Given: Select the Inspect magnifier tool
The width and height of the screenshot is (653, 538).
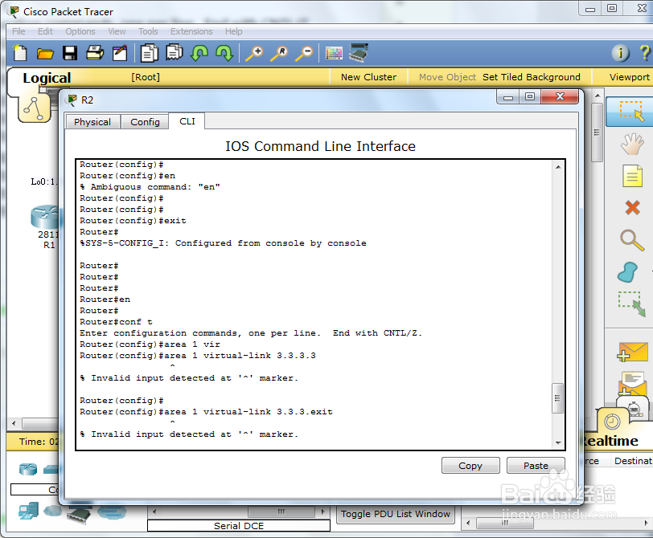Looking at the screenshot, I should point(632,240).
